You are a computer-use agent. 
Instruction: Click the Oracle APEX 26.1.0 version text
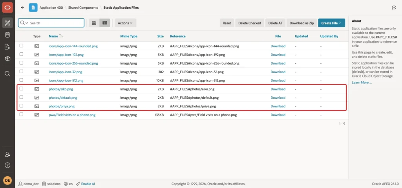tap(386, 184)
